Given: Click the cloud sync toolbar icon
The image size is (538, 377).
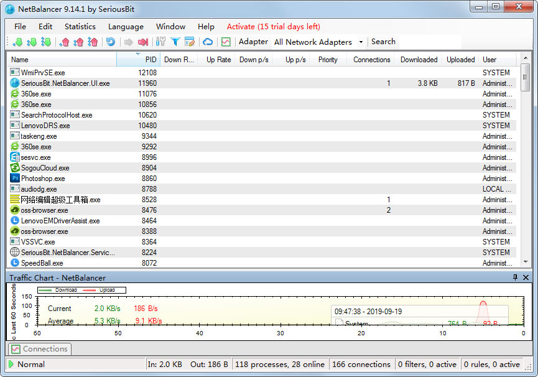Looking at the screenshot, I should point(207,42).
